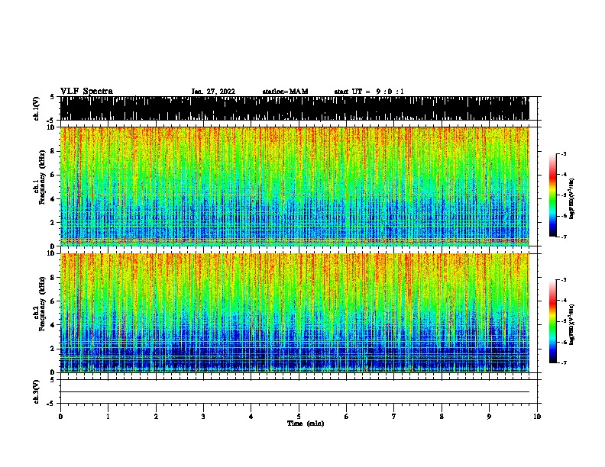Click the time-axis tick label "5"
The image size is (605, 467).
tap(299, 417)
